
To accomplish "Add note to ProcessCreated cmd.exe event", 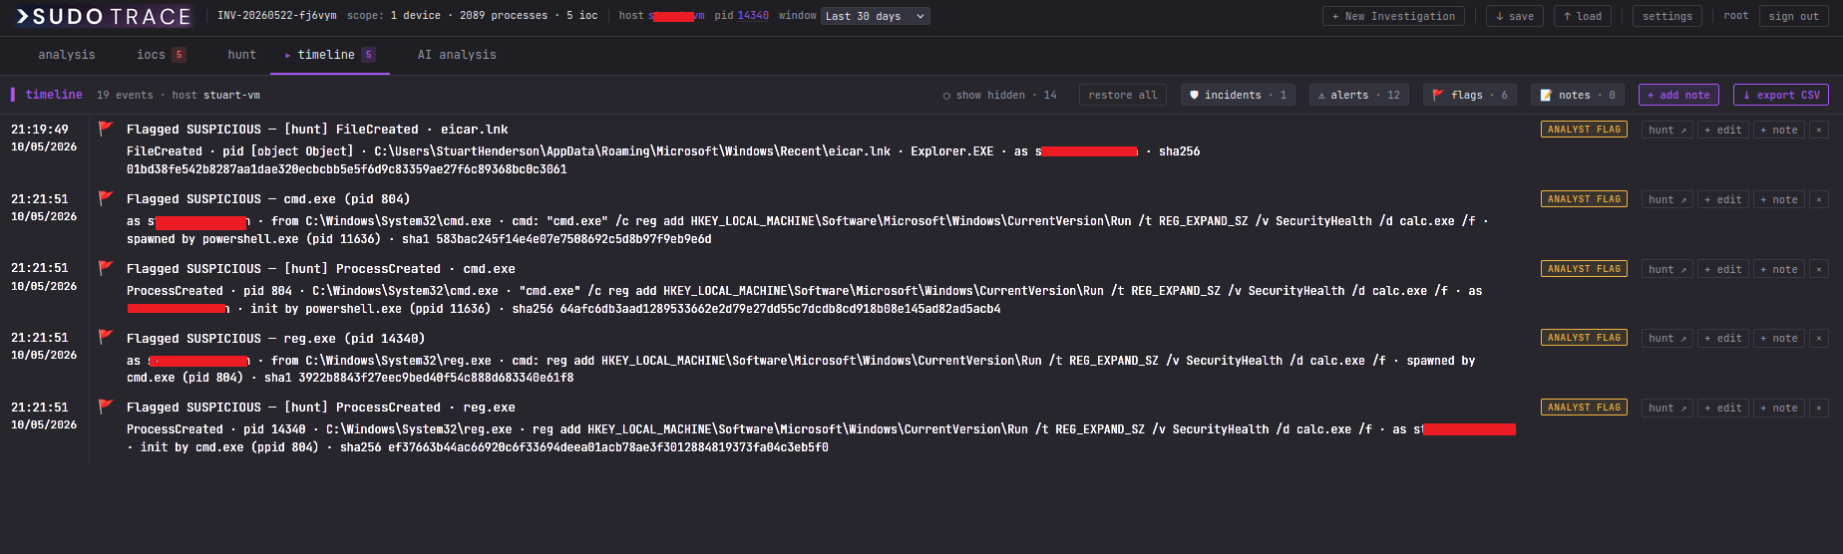I will coord(1779,269).
